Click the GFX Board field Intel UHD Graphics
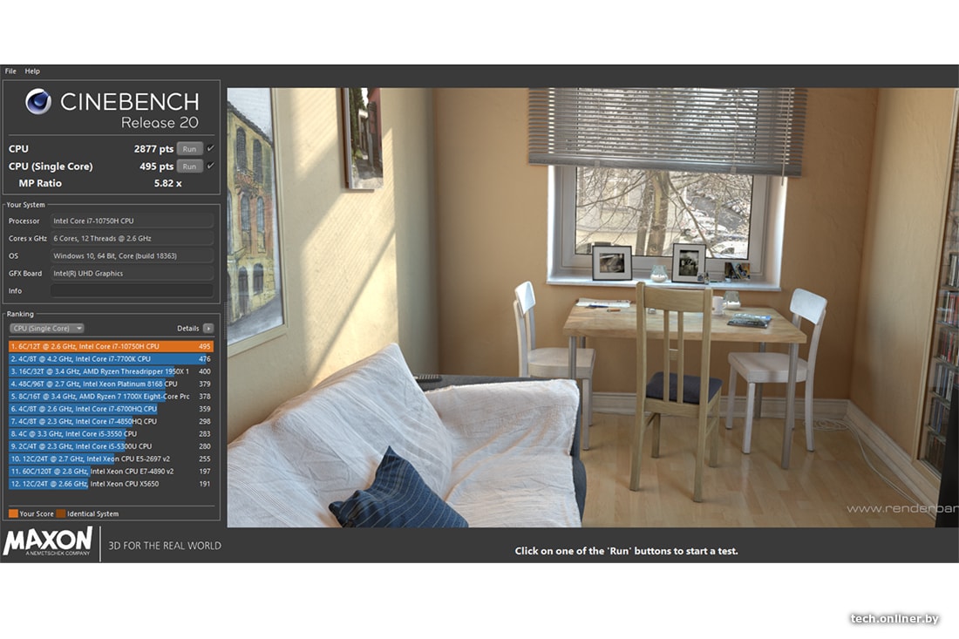 133,274
